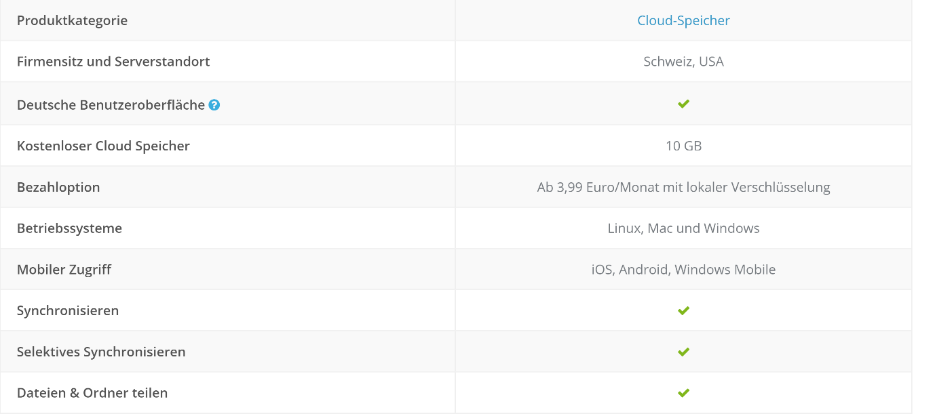
Task: Click the checkmark for Selektives Synchronisieren
Action: [x=683, y=352]
